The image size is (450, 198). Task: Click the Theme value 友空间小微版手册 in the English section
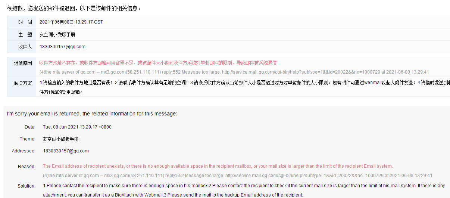61,139
